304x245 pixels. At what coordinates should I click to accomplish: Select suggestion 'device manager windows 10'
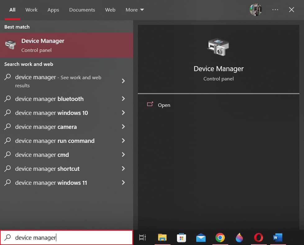(x=66, y=113)
